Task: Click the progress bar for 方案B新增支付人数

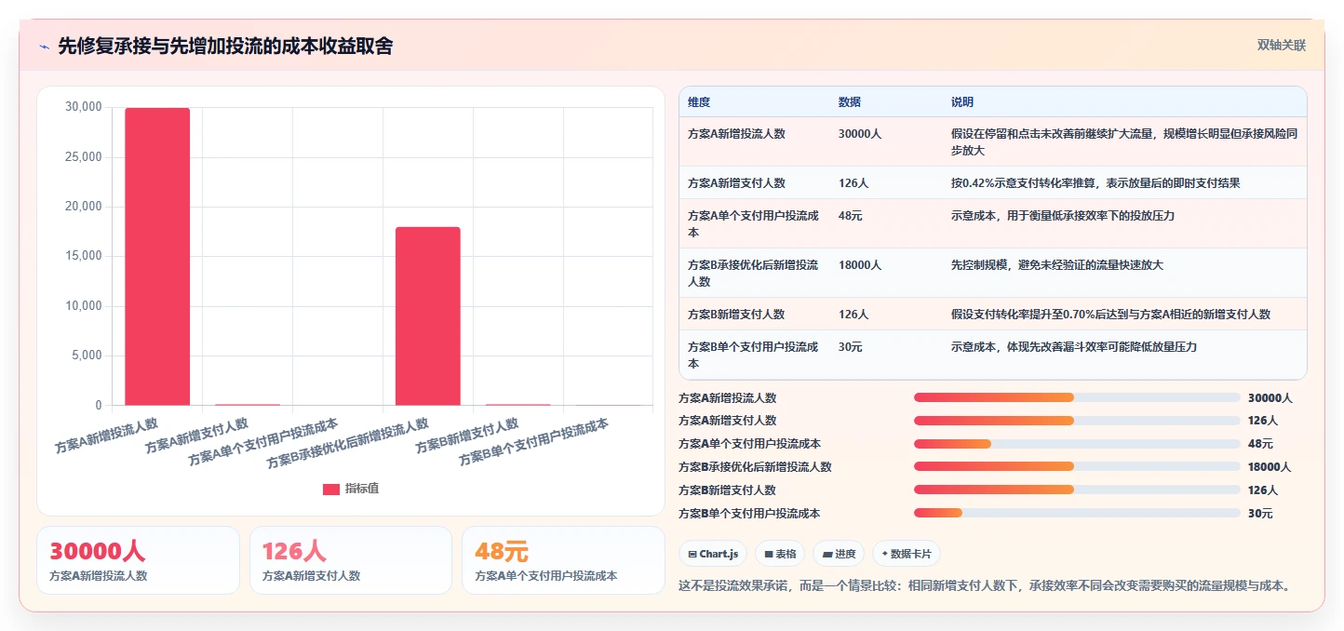Action: tap(1077, 490)
